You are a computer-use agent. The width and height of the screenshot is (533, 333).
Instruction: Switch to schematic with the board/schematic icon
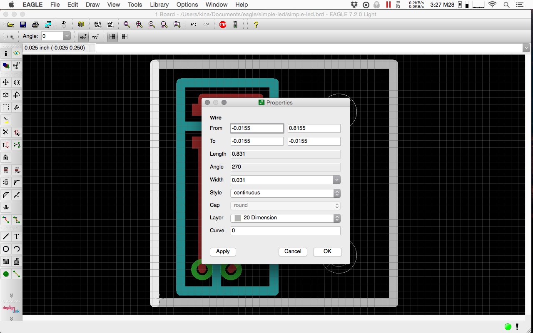(x=64, y=25)
